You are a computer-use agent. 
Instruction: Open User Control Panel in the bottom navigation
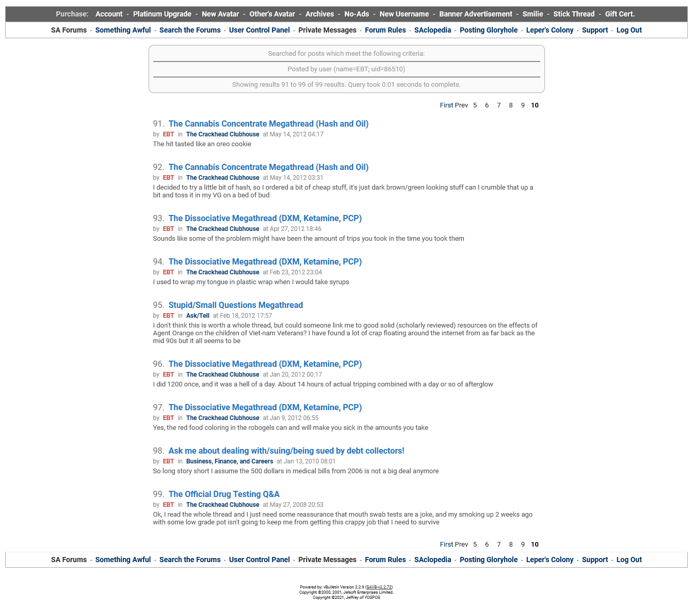tap(260, 560)
